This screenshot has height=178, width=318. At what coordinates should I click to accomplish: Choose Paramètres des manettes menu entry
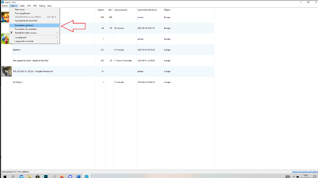(34, 29)
